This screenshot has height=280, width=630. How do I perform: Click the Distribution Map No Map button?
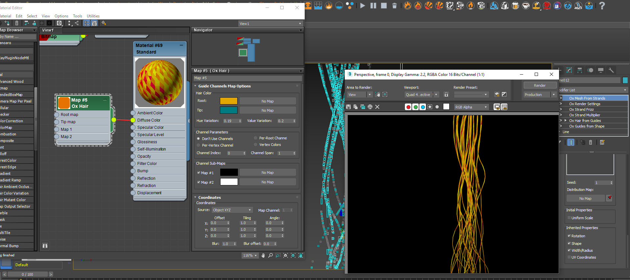click(x=585, y=198)
